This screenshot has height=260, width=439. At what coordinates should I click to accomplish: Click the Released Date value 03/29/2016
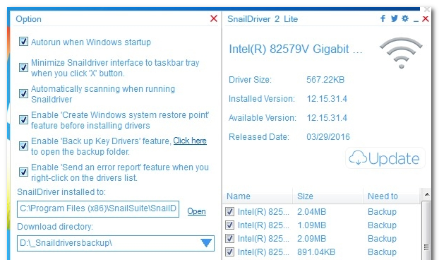click(328, 137)
